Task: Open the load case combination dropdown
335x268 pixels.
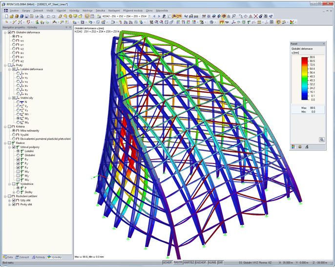Action: tap(149, 16)
